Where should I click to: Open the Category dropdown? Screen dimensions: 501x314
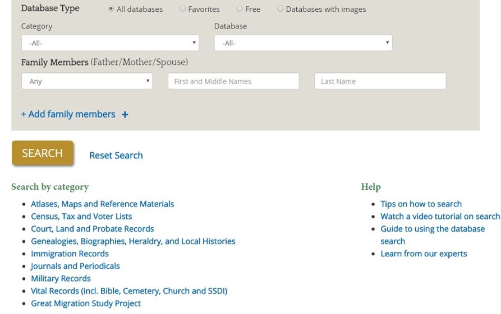(110, 43)
